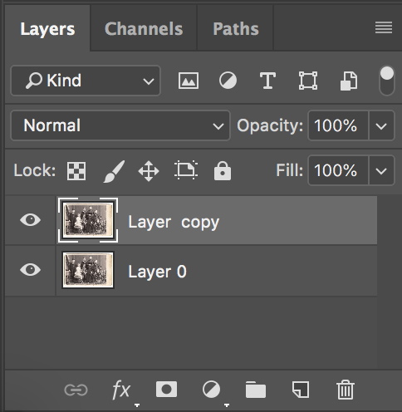The width and height of the screenshot is (402, 412).
Task: Select the Layer 0 name text
Action: [157, 272]
